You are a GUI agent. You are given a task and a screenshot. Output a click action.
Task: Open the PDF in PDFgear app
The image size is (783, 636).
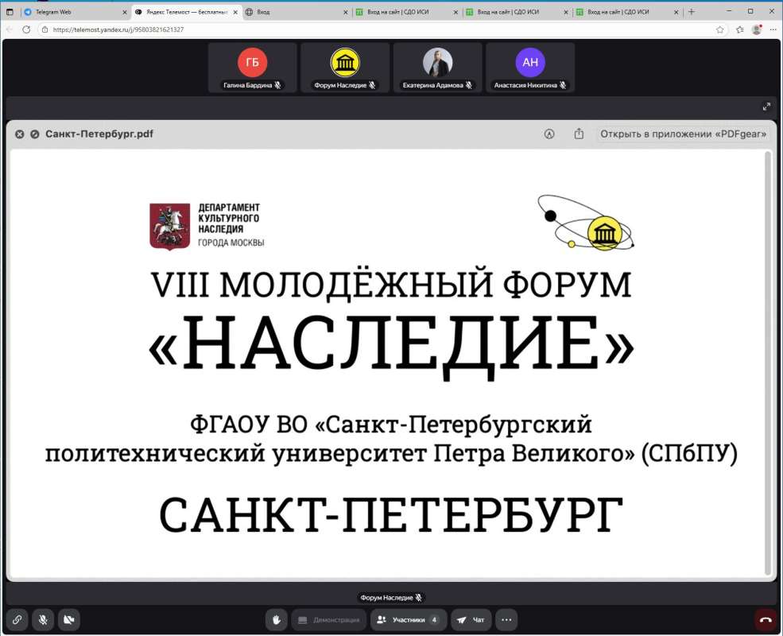[683, 134]
